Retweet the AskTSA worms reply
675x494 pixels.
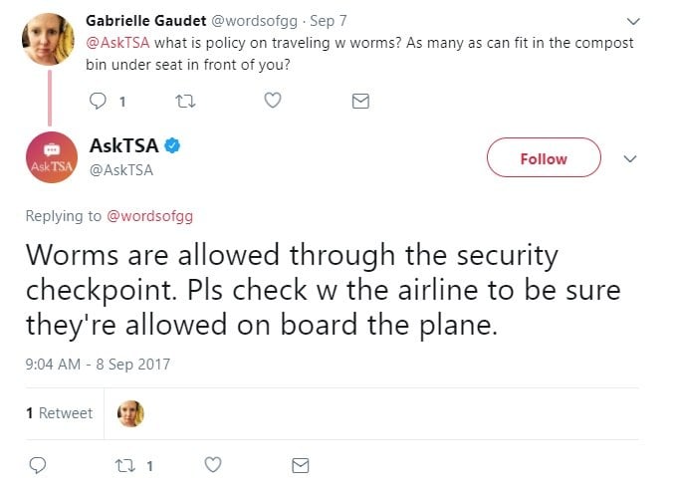click(125, 465)
